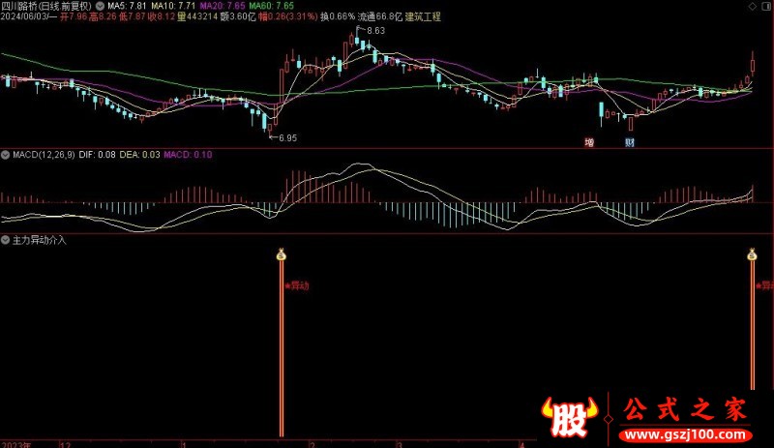This screenshot has width=774, height=448.
Task: Click the MA60: 7.65 label
Action: (271, 6)
